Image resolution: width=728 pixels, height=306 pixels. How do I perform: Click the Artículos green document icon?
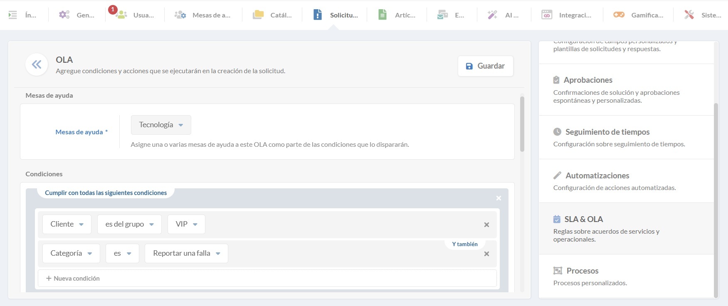pos(383,15)
